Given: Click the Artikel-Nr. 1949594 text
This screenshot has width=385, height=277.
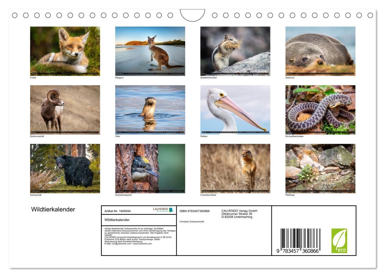Looking at the screenshot, I should tap(117, 211).
